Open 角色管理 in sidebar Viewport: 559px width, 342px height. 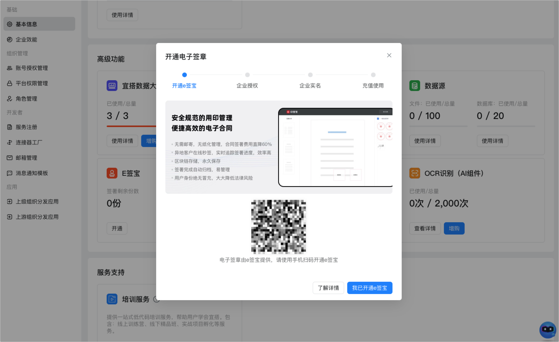(x=39, y=98)
